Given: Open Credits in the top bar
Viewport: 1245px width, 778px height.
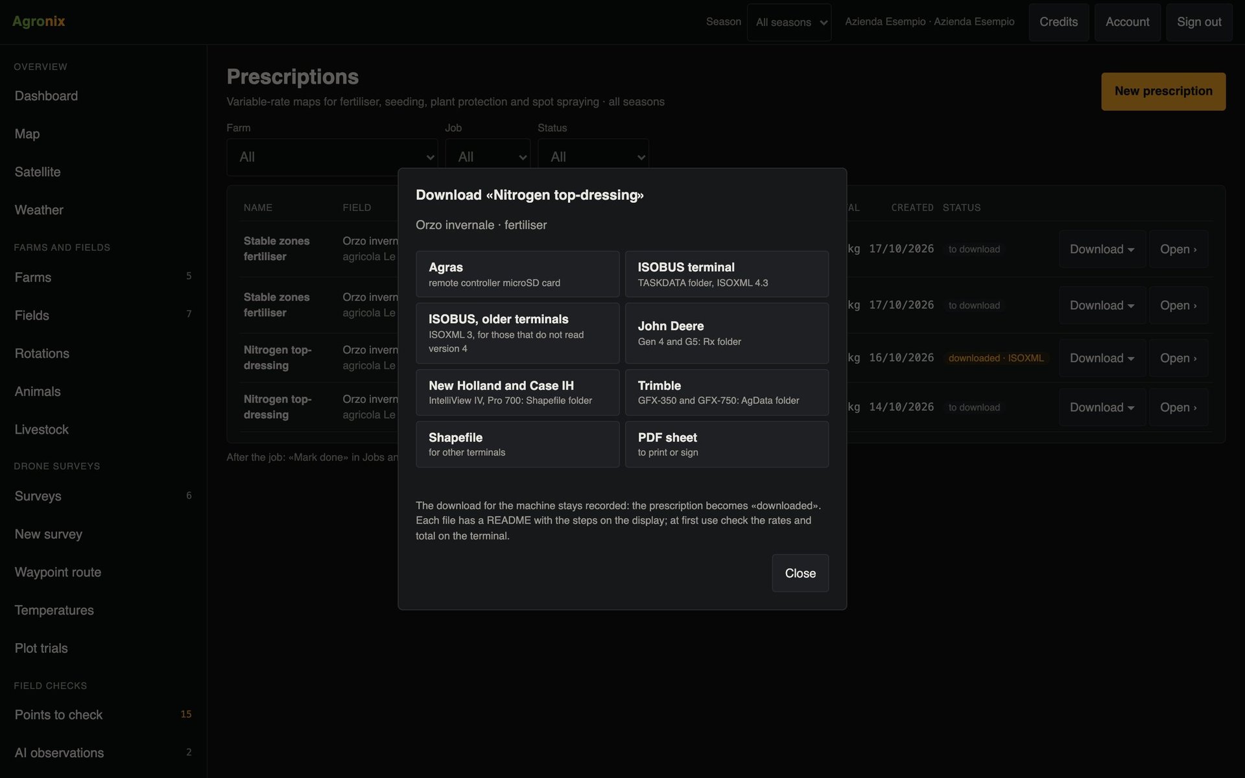Looking at the screenshot, I should pos(1058,22).
